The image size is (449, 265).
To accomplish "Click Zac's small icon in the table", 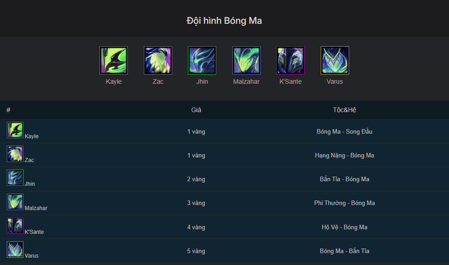I will 15,154.
